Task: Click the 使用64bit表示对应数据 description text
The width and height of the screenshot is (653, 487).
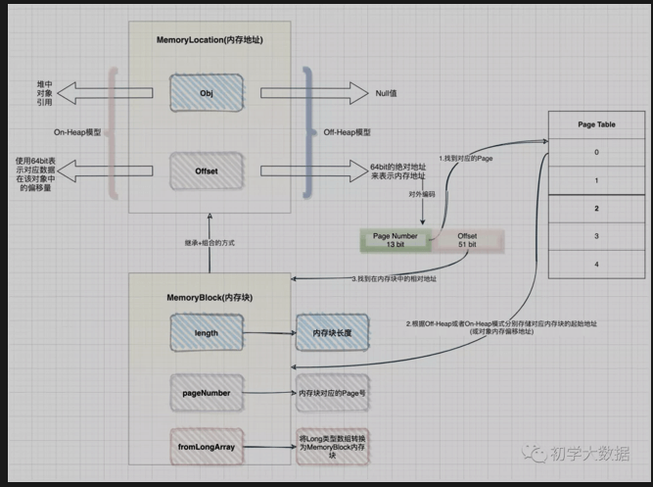Action: (35, 174)
